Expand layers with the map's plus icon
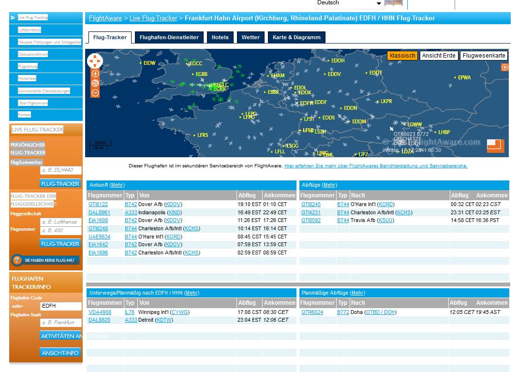The height and width of the screenshot is (372, 517). coord(504,67)
